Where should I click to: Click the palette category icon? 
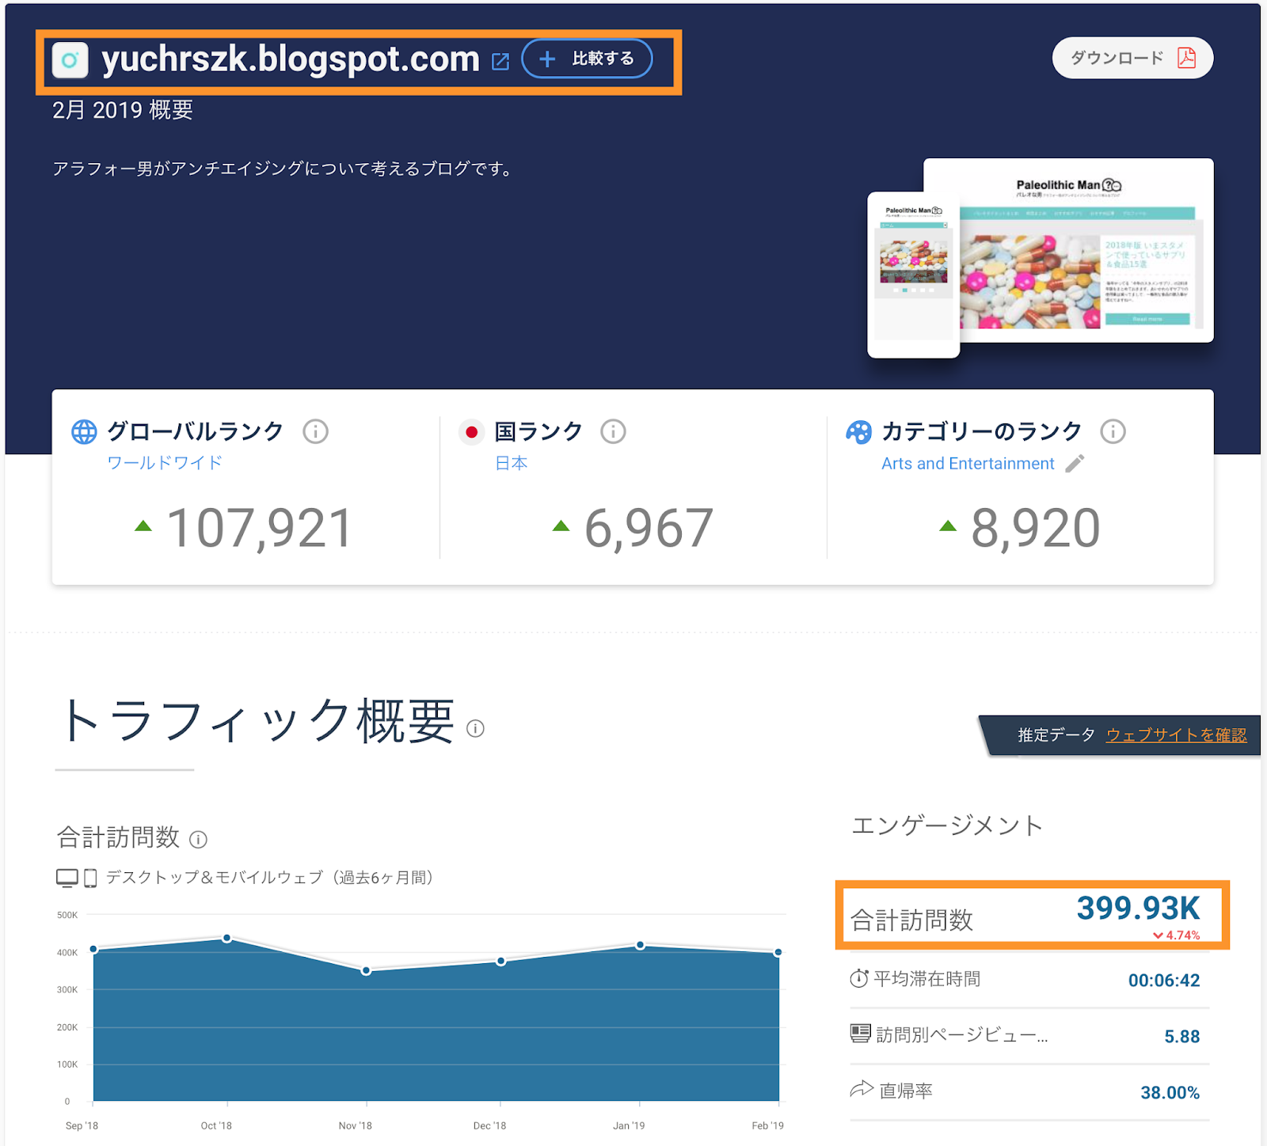point(859,431)
